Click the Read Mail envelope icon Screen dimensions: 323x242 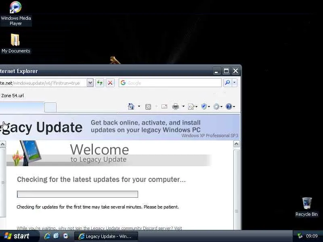[164, 106]
